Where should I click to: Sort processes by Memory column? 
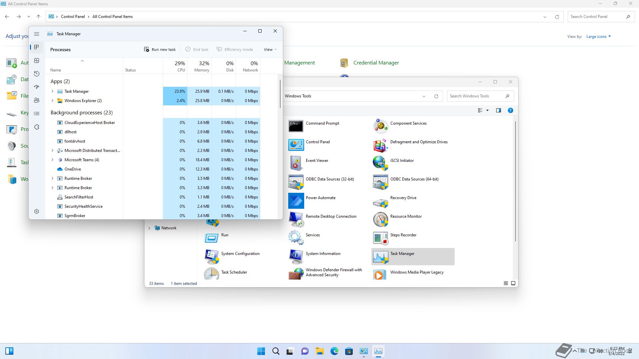(199, 66)
